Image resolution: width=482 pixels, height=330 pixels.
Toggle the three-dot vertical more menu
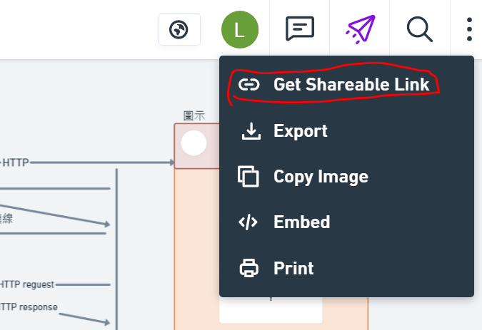469,29
